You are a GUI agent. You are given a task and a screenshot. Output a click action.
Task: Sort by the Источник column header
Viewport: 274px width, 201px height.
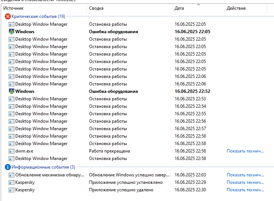tap(13, 8)
